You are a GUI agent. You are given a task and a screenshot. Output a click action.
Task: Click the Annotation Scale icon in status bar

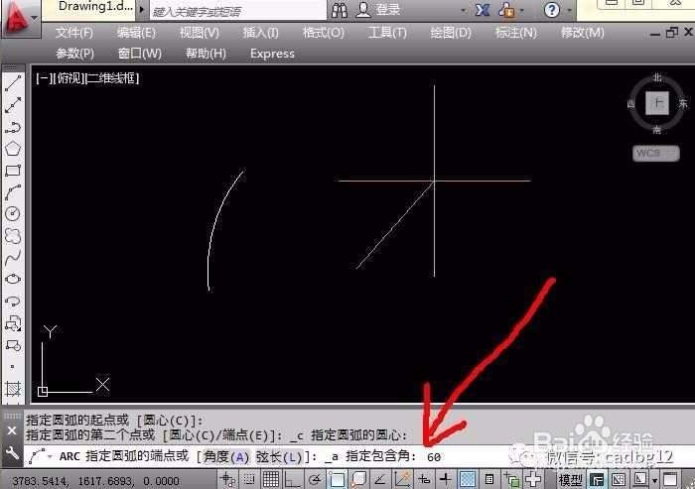[639, 480]
